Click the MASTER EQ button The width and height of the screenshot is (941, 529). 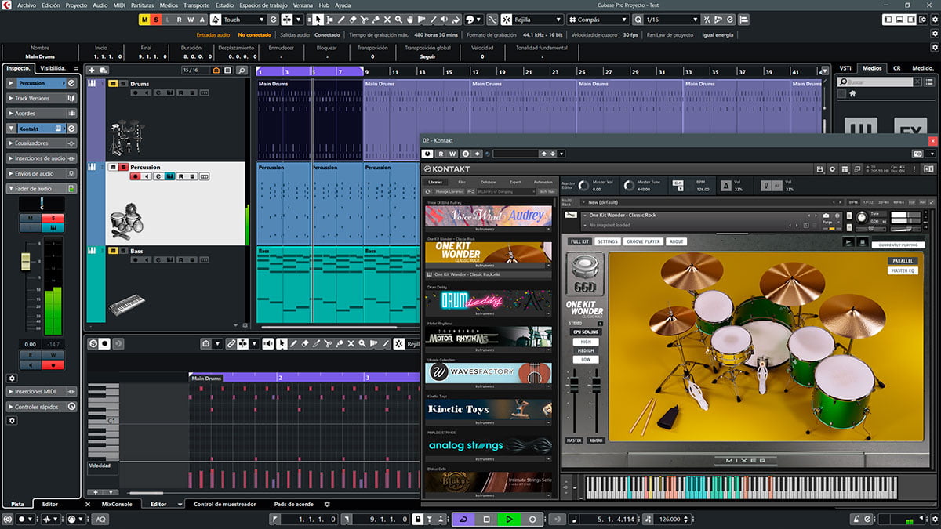(x=902, y=270)
